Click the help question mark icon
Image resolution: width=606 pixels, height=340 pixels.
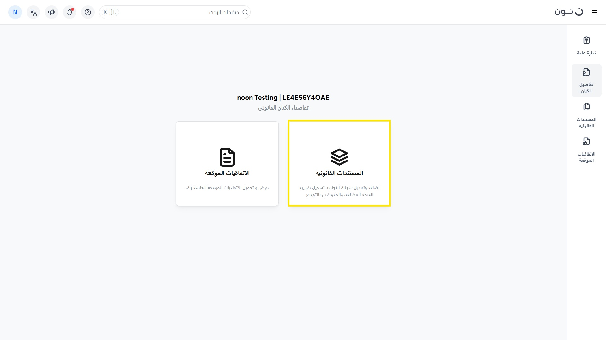pyautogui.click(x=88, y=12)
